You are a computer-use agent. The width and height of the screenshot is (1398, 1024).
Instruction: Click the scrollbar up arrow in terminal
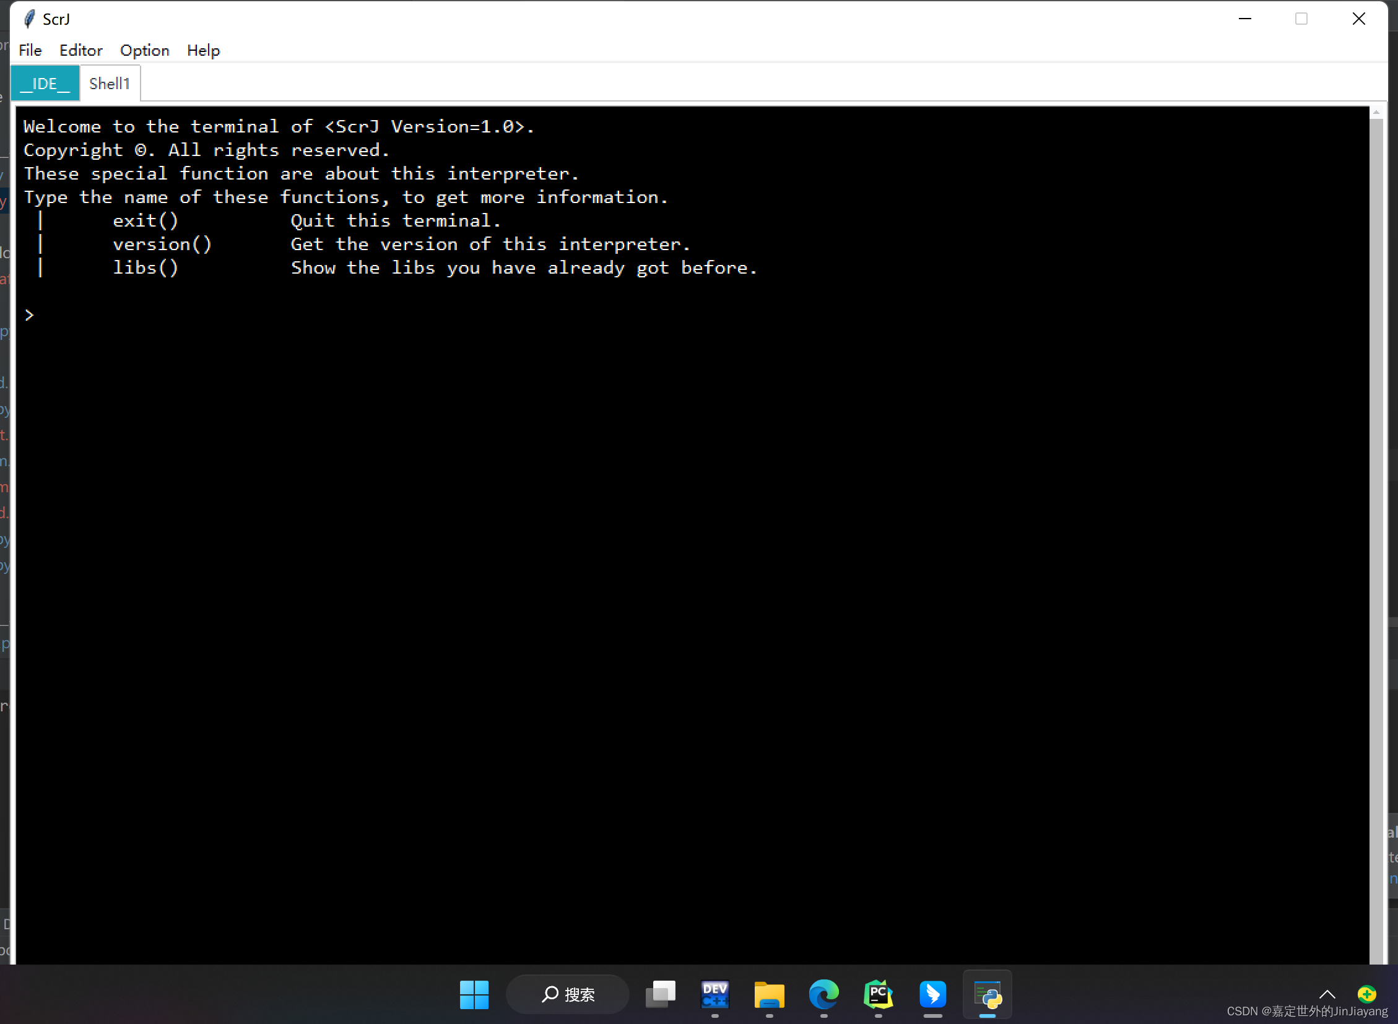1376,113
